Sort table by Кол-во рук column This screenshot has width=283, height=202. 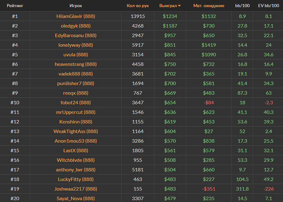point(137,6)
